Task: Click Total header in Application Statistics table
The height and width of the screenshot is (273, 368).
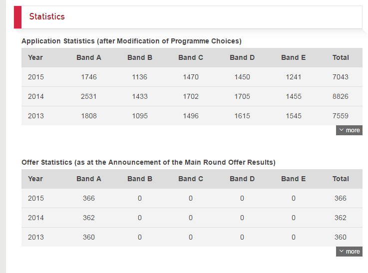Action: coord(341,57)
